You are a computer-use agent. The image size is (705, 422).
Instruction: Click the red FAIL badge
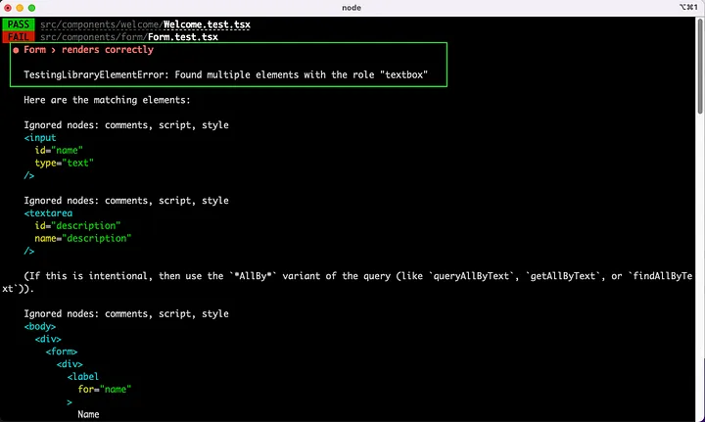click(x=19, y=37)
